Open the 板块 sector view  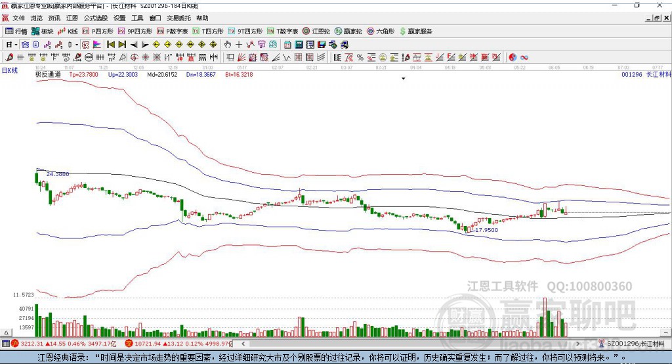pos(43,32)
